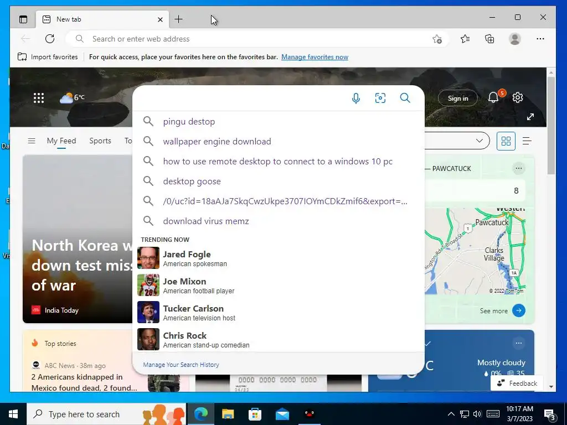Click See more arrow on traffic card
This screenshot has height=425, width=567.
(x=518, y=310)
